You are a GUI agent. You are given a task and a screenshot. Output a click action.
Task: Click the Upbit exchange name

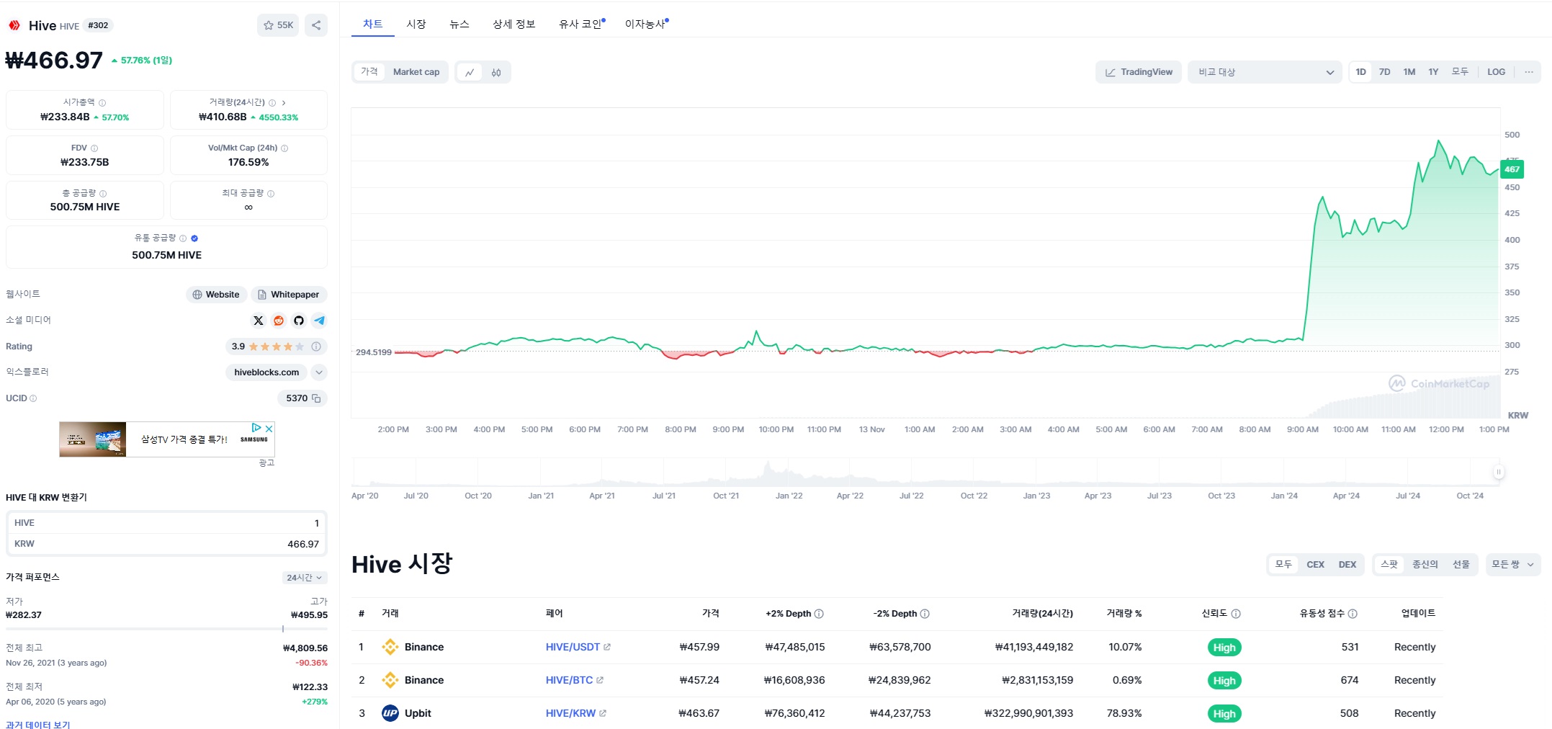(x=418, y=713)
